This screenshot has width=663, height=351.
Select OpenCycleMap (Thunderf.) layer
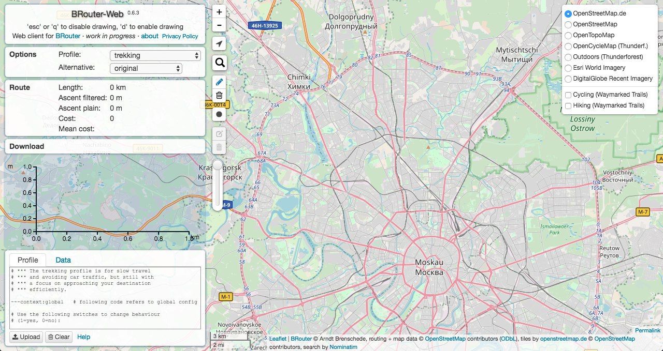(x=568, y=46)
